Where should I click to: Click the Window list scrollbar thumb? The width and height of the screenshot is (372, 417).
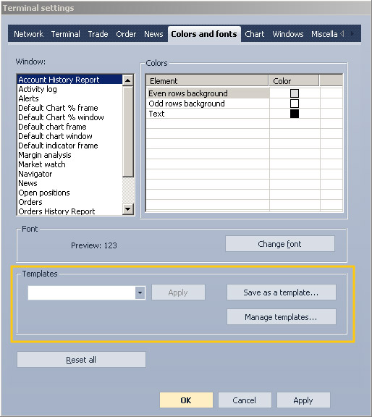[x=128, y=131]
